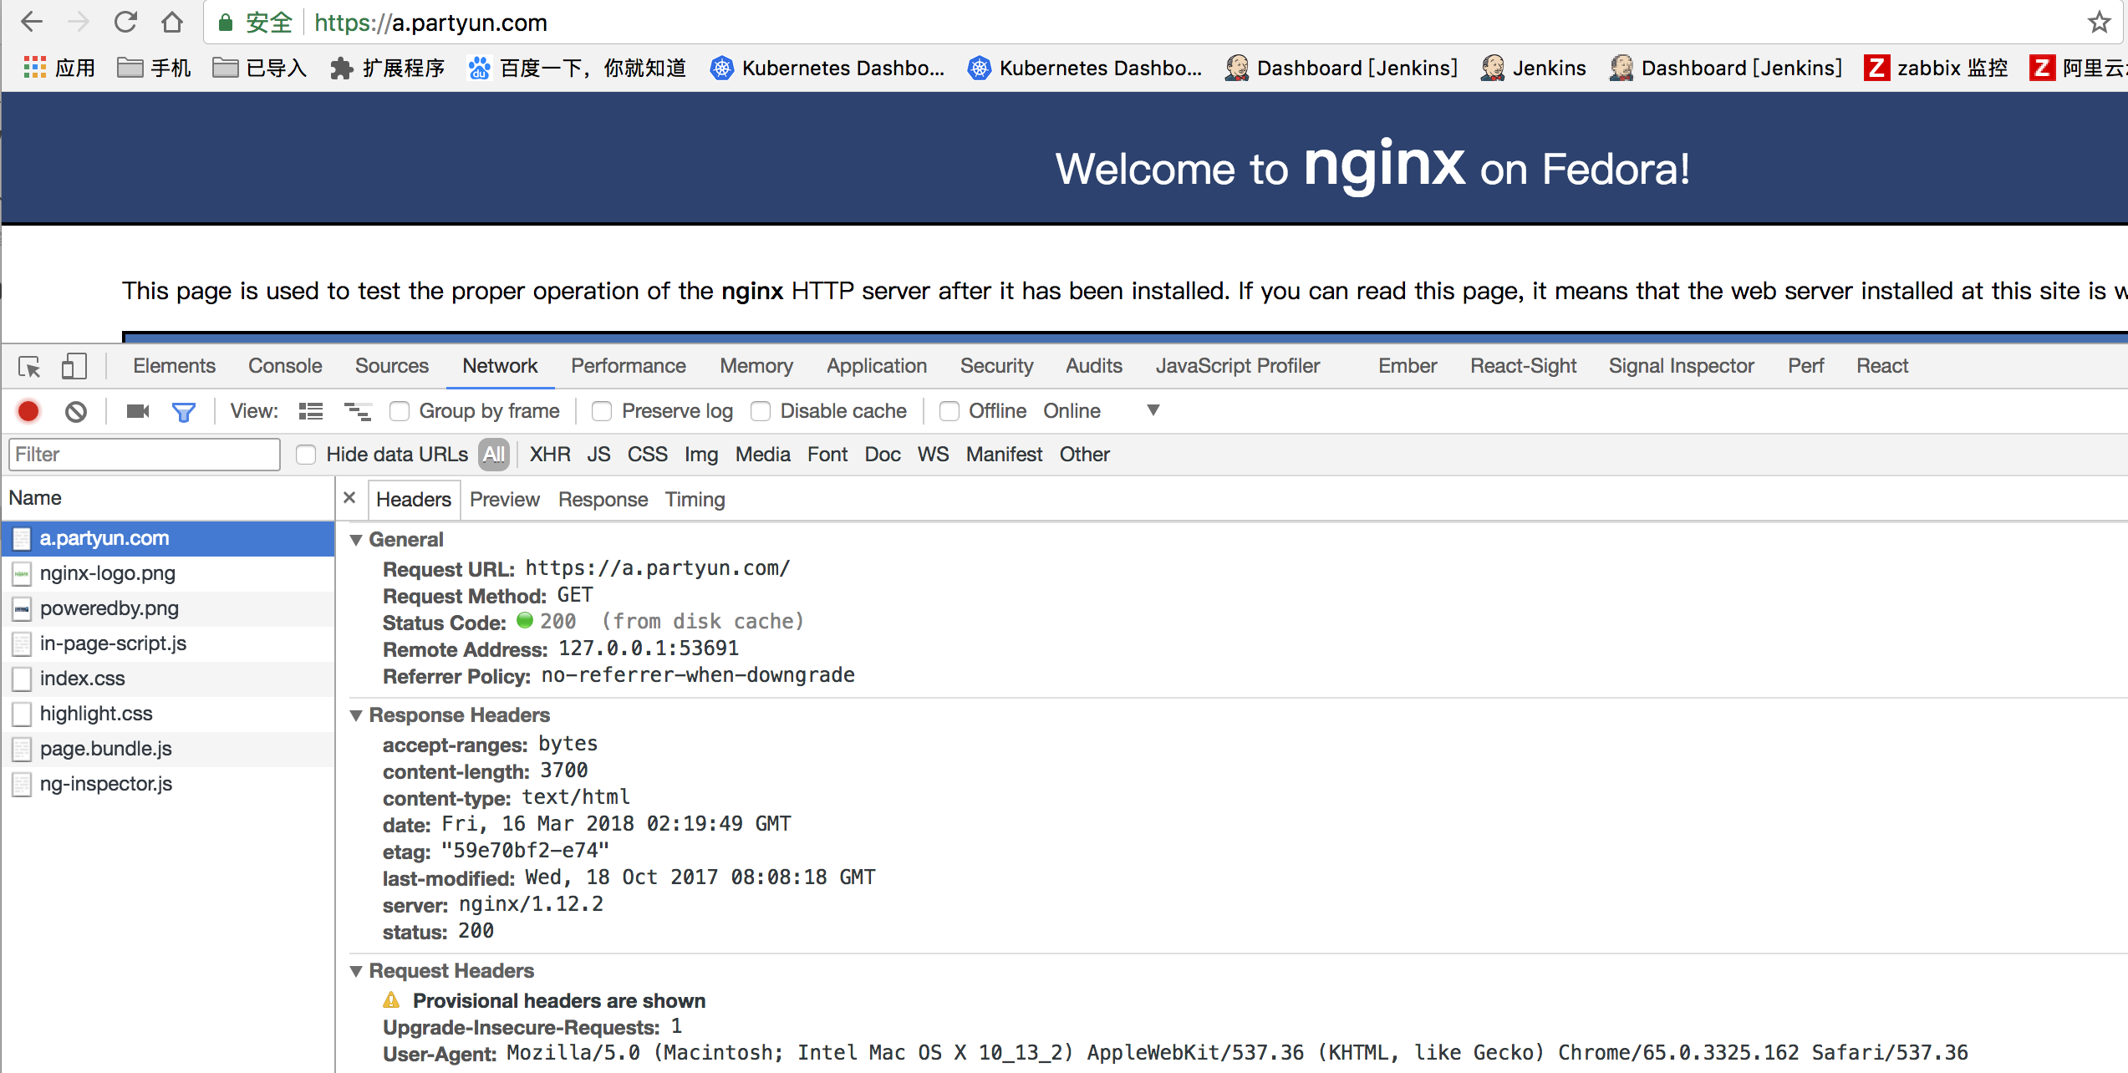Open the React-Sight devtools tab
2128x1073 pixels.
coord(1523,366)
